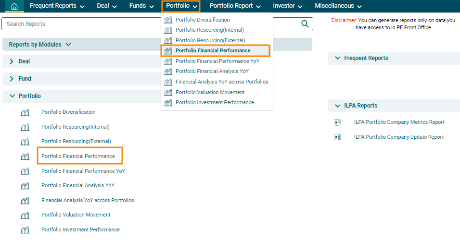Click the chart icon next to Portfolio Diversification in the left list

pyautogui.click(x=25, y=112)
